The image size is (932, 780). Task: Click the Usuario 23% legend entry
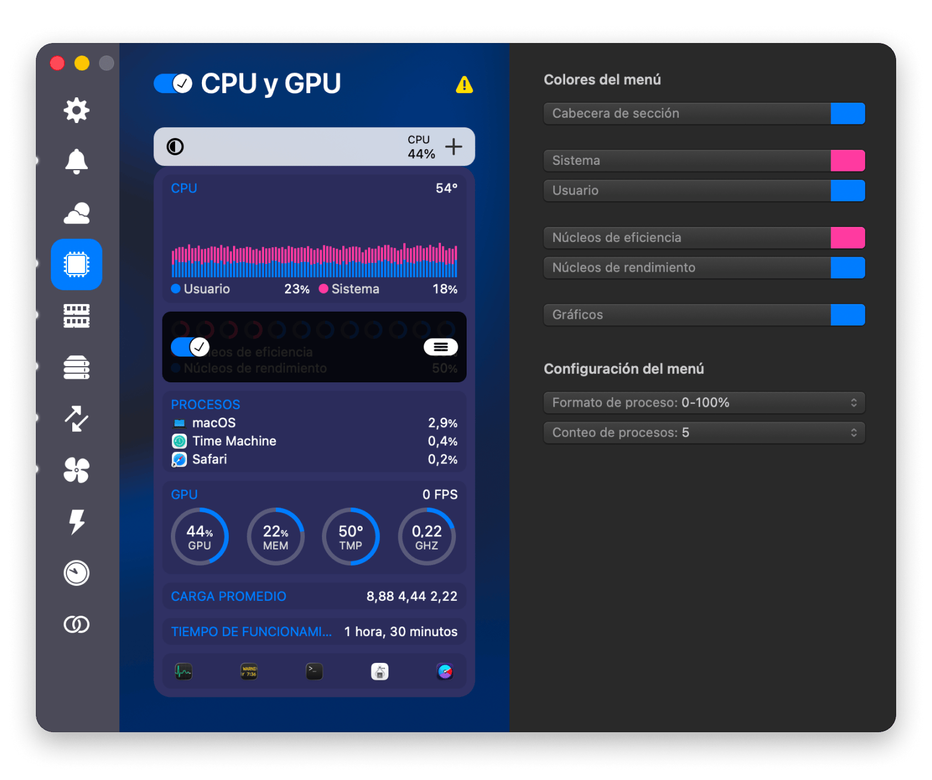[x=240, y=289]
